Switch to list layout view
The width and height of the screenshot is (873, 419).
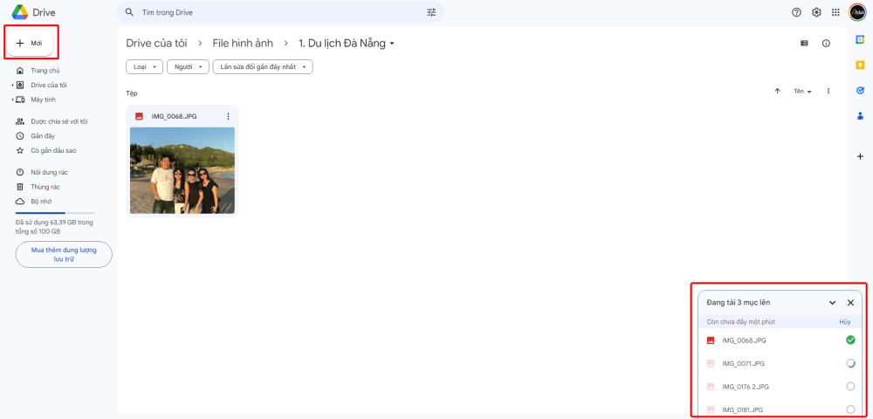[x=804, y=44]
